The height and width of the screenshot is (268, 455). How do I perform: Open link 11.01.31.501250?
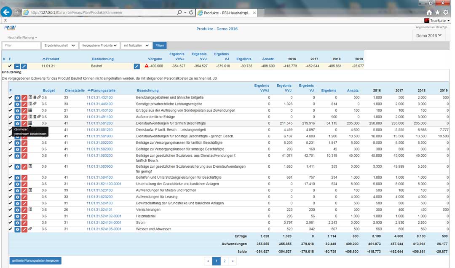tap(99, 130)
